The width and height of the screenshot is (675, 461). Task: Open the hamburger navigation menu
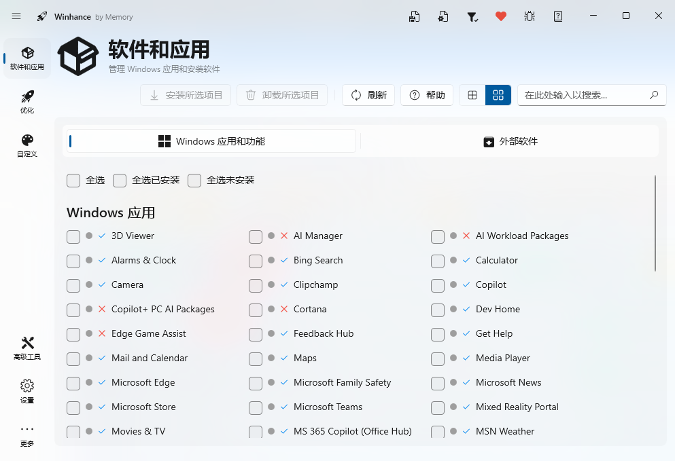point(16,16)
